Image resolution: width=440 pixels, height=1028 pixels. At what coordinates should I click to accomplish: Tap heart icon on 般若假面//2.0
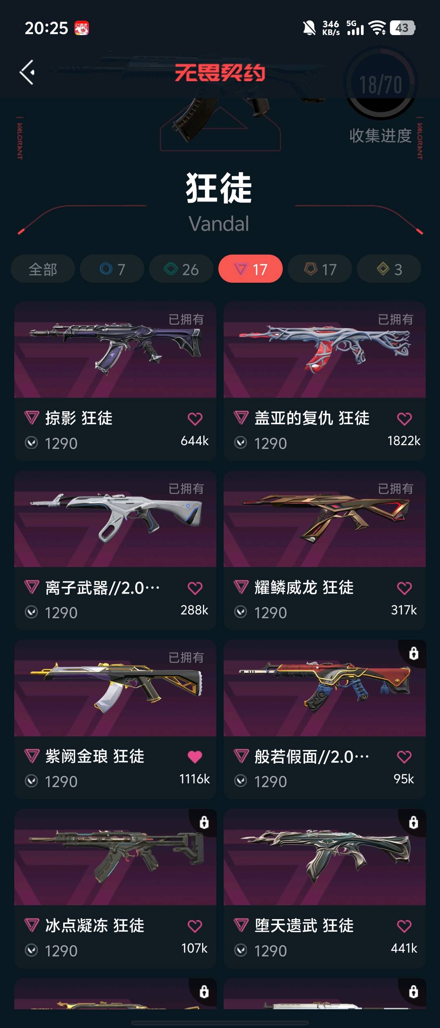coord(404,757)
